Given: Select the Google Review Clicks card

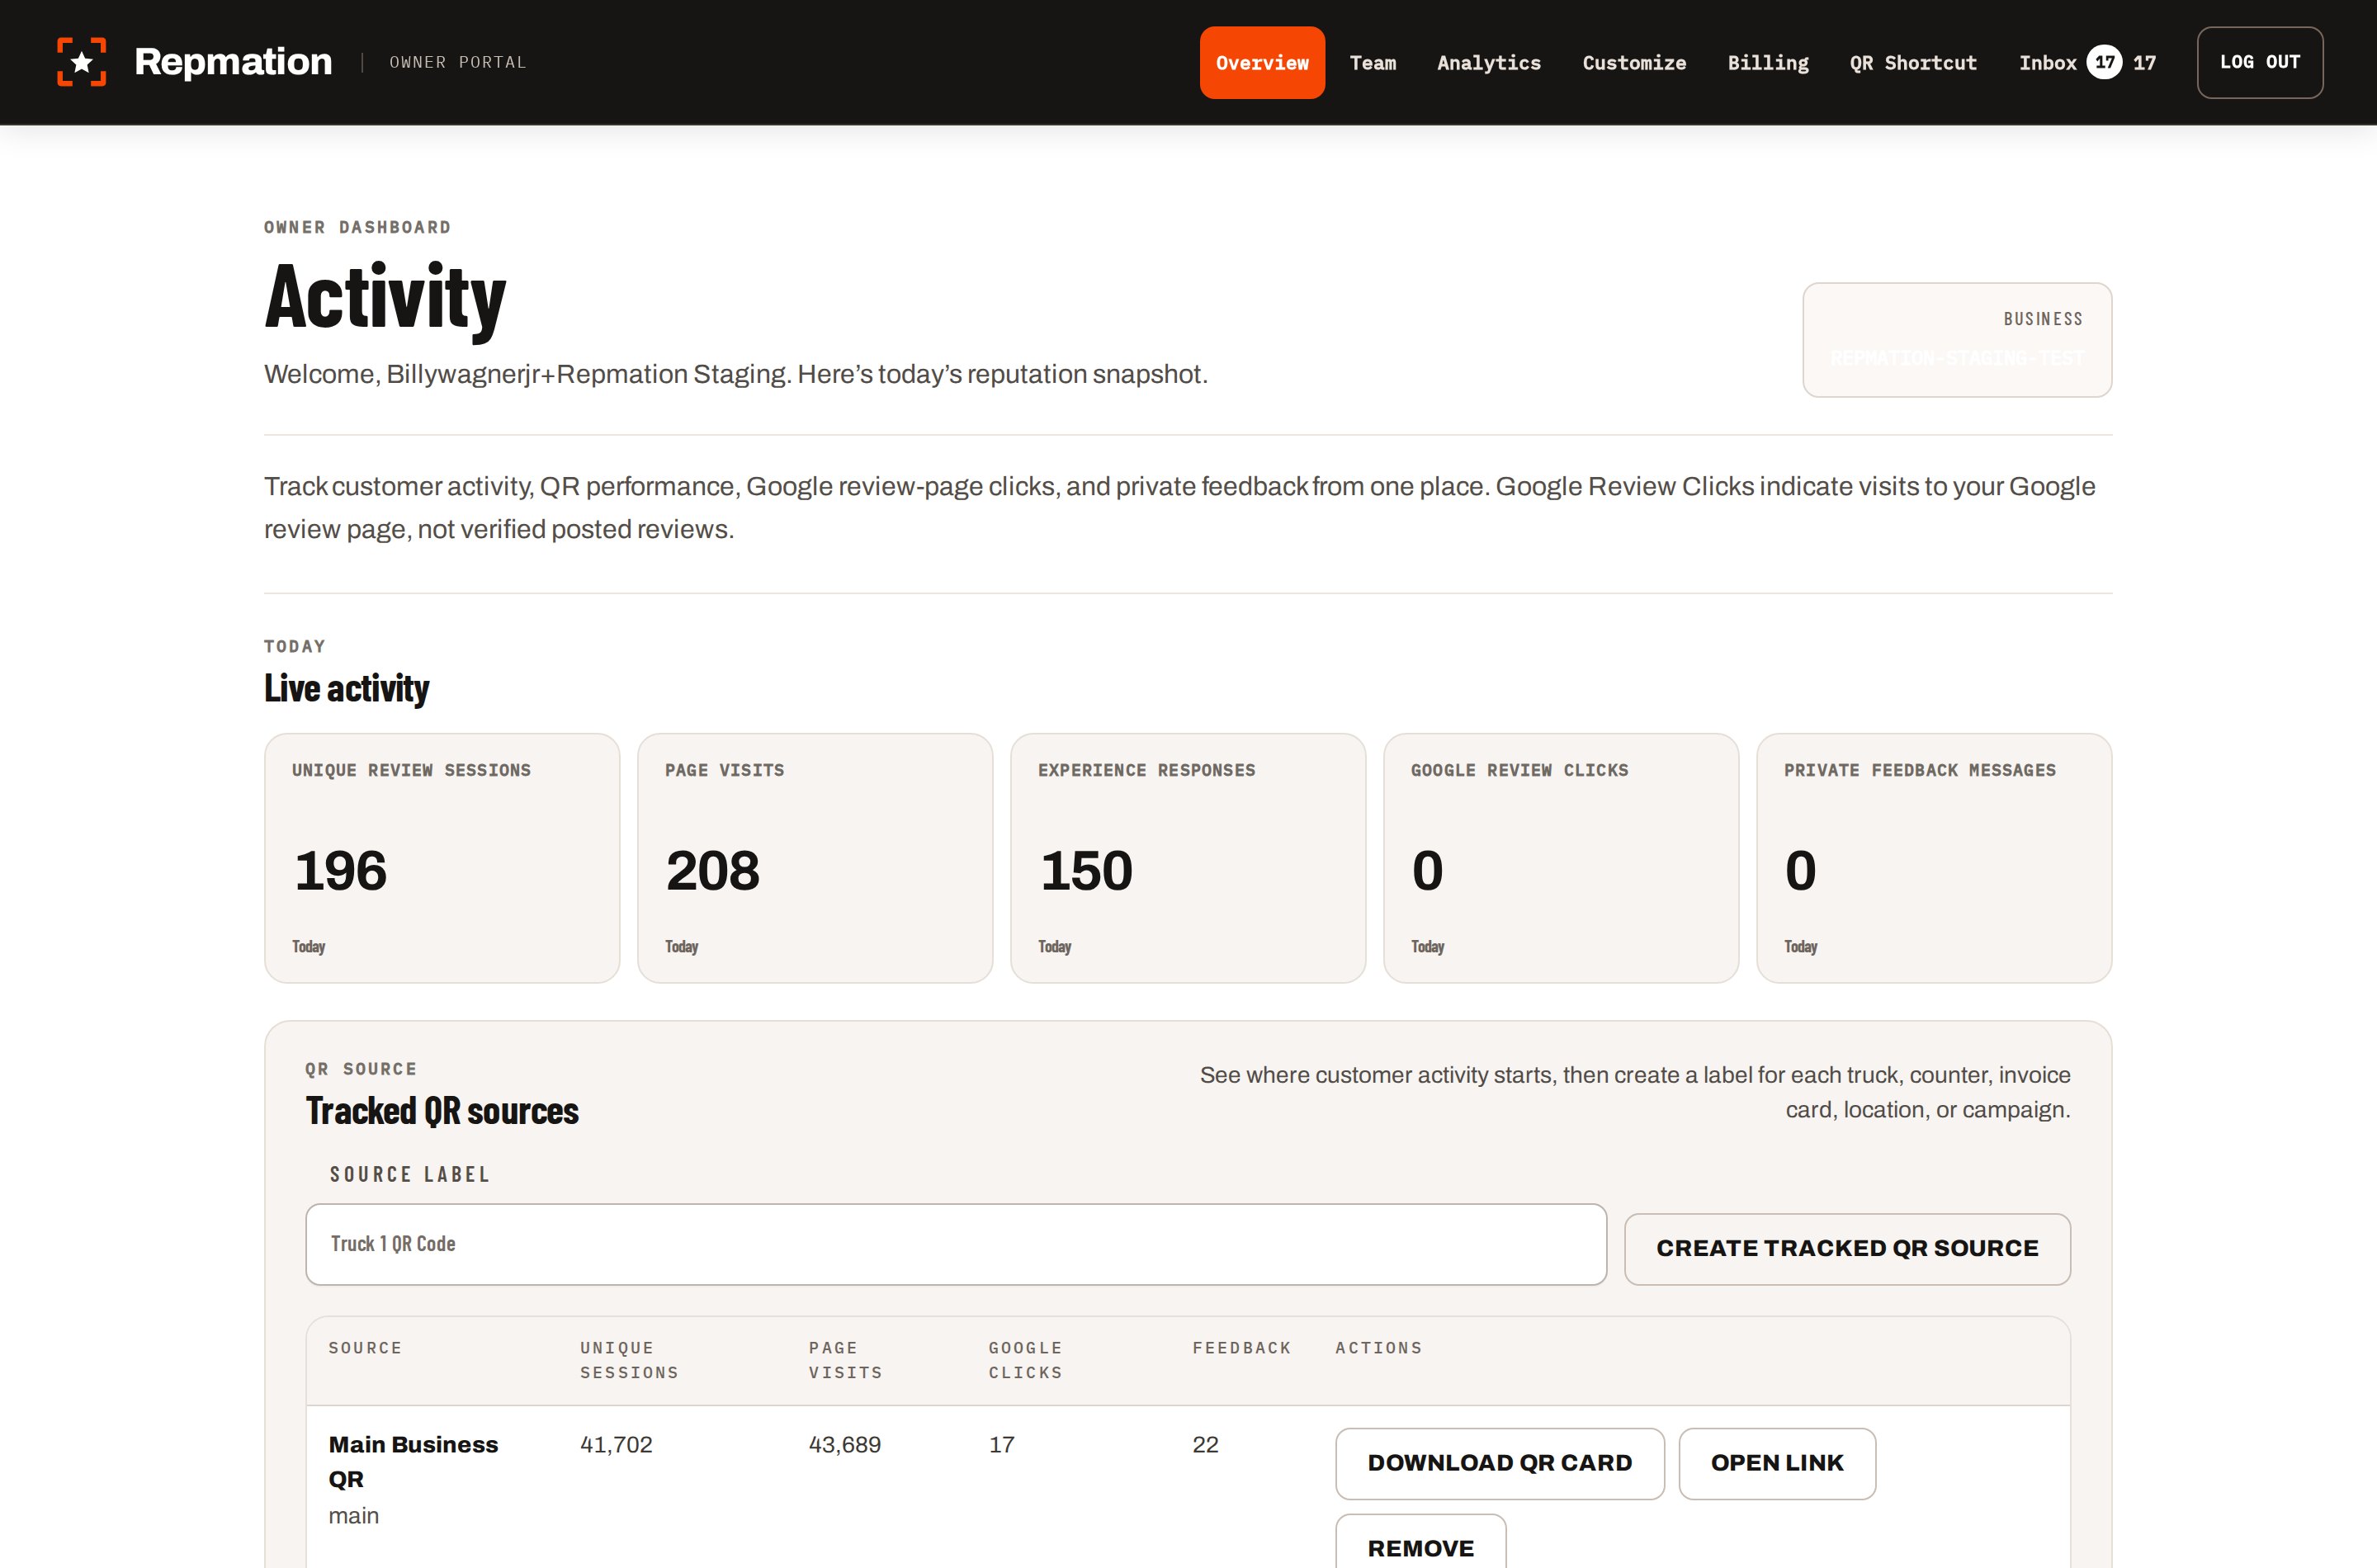Looking at the screenshot, I should 1561,858.
